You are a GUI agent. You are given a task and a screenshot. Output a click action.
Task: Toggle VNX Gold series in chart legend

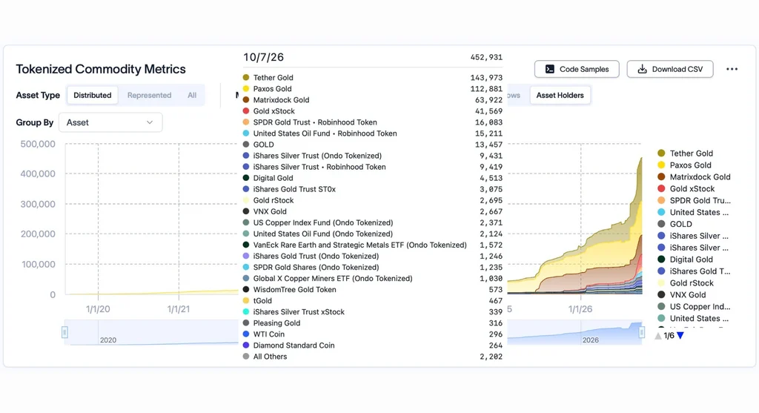tap(682, 295)
